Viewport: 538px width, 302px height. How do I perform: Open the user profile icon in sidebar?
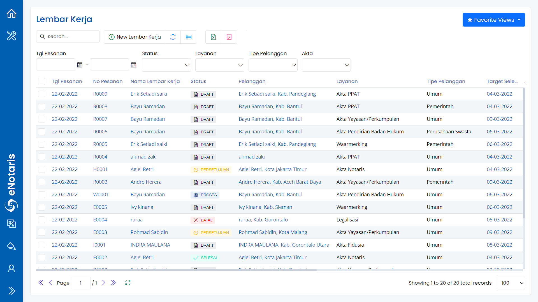pyautogui.click(x=11, y=268)
